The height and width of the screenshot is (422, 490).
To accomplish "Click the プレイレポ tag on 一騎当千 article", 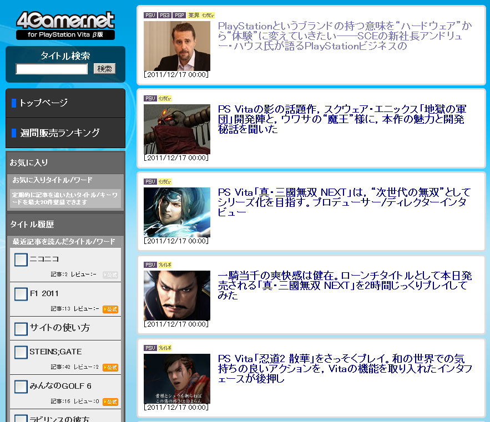I will (x=165, y=265).
